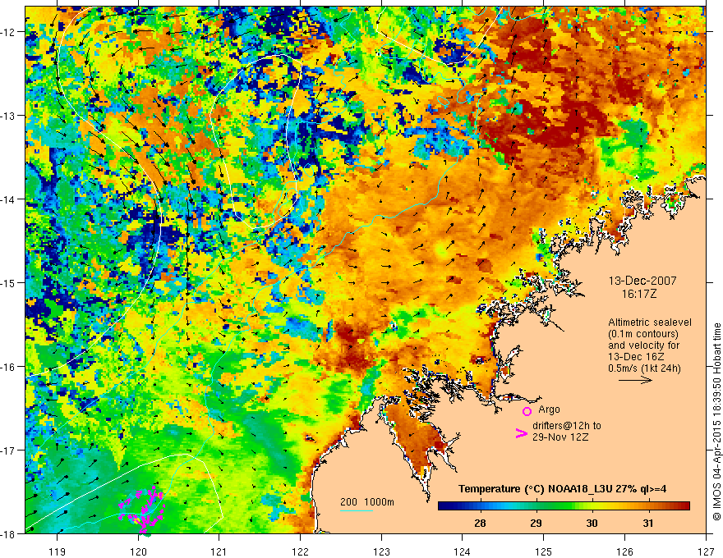Click the longitude axis label '119'
This screenshot has width=723, height=558.
pyautogui.click(x=58, y=551)
